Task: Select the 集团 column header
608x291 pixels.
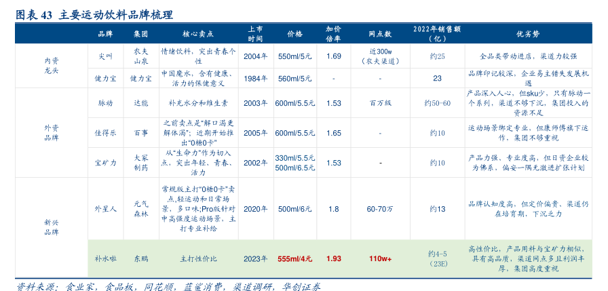Action: pos(140,34)
